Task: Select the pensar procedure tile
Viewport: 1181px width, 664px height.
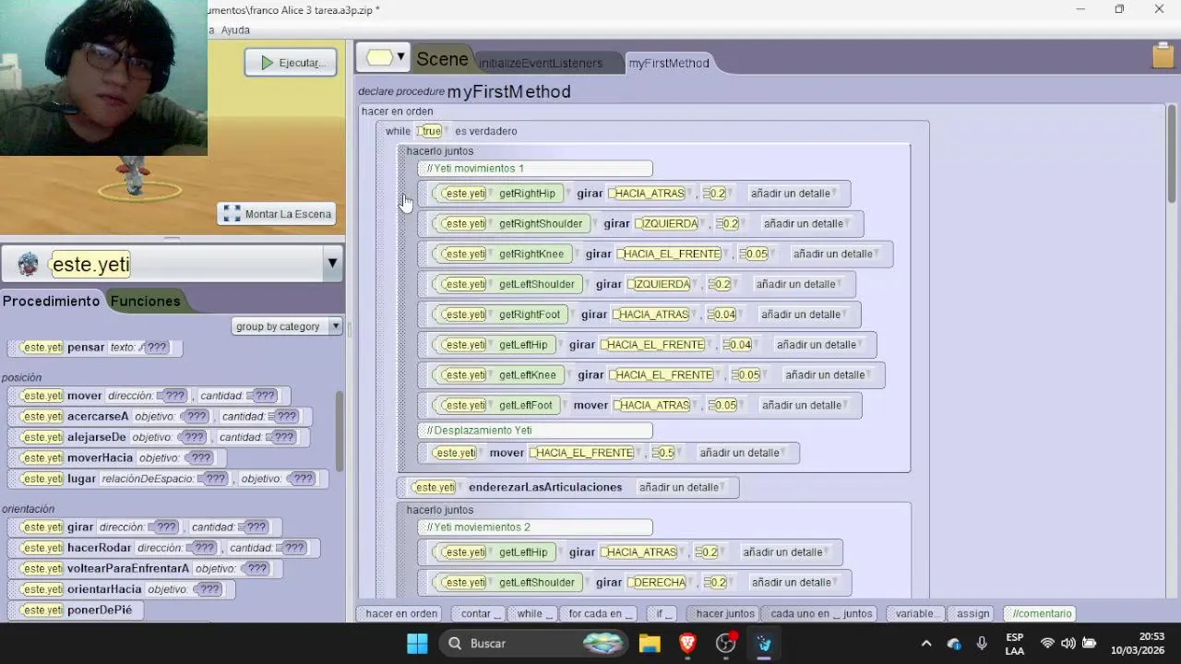Action: (x=95, y=348)
